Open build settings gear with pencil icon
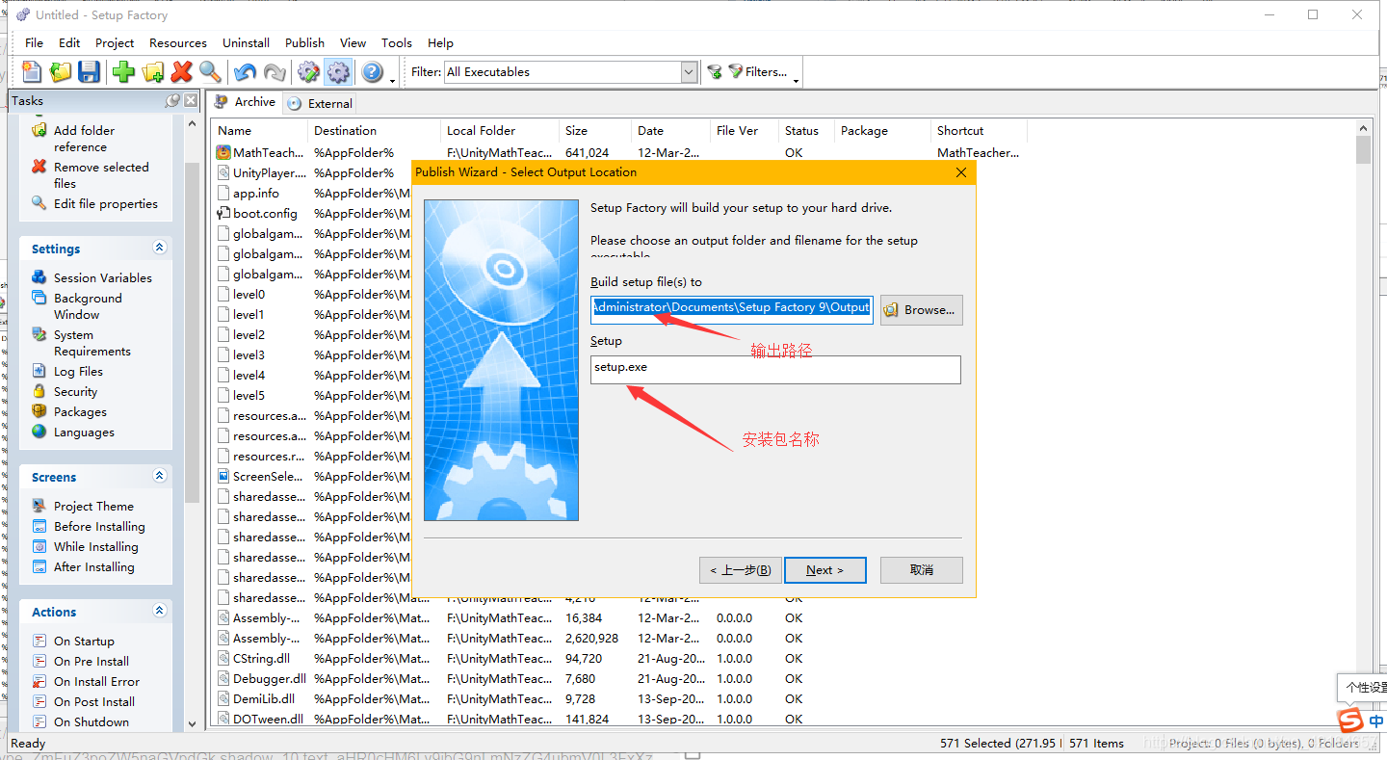This screenshot has width=1387, height=760. tap(308, 71)
